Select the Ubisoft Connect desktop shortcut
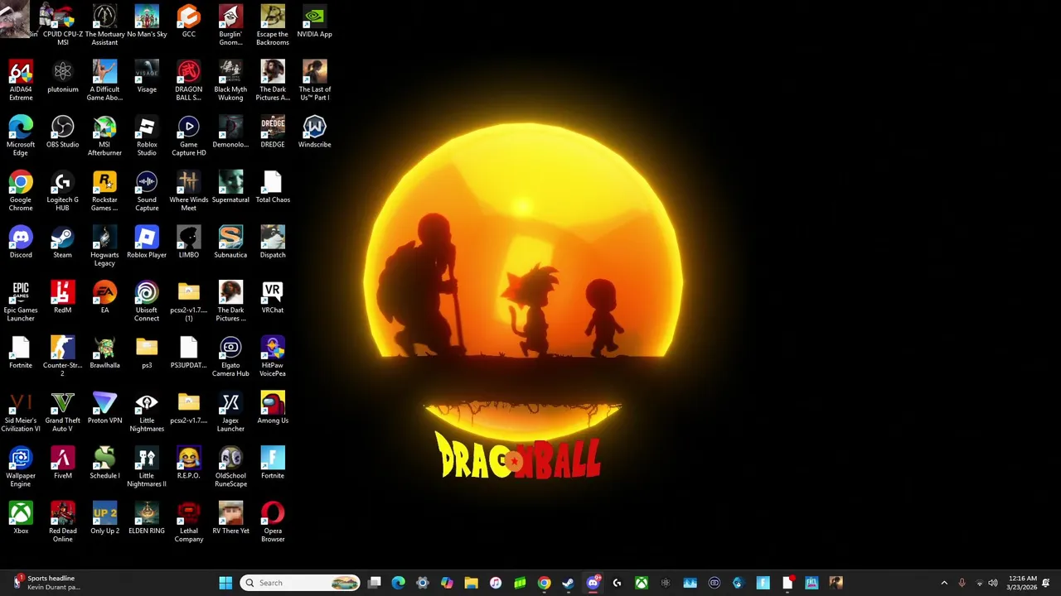The image size is (1061, 596). [x=147, y=301]
